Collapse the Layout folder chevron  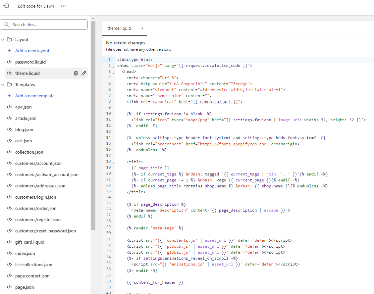[x=3, y=40]
